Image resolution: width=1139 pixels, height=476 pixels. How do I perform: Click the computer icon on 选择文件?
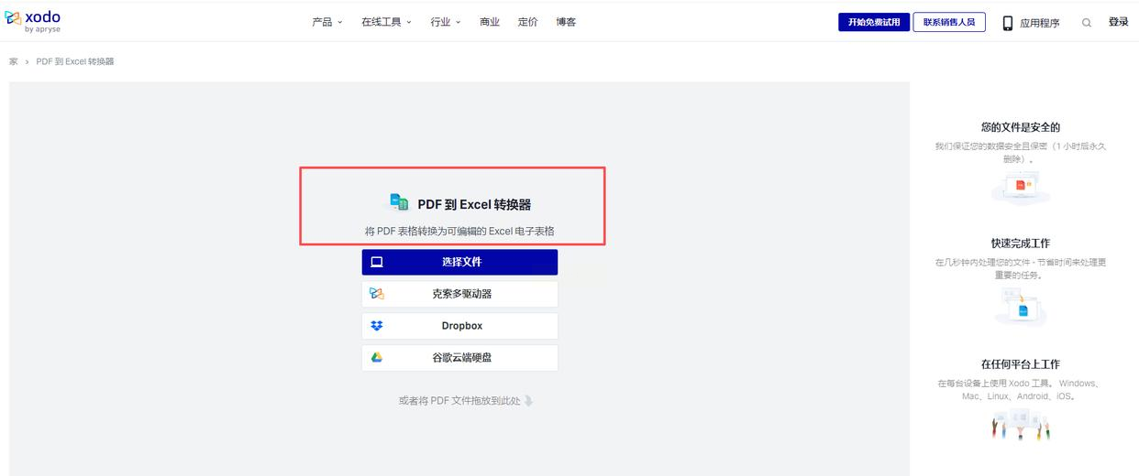pyautogui.click(x=376, y=262)
